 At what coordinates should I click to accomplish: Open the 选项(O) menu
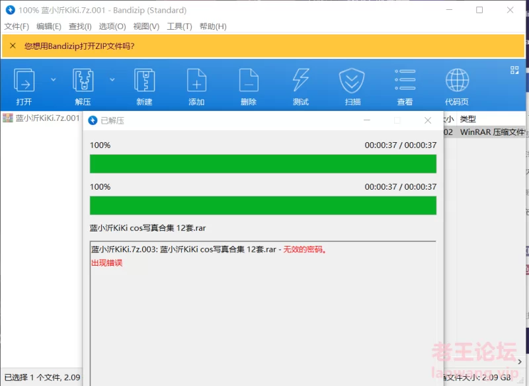(112, 26)
